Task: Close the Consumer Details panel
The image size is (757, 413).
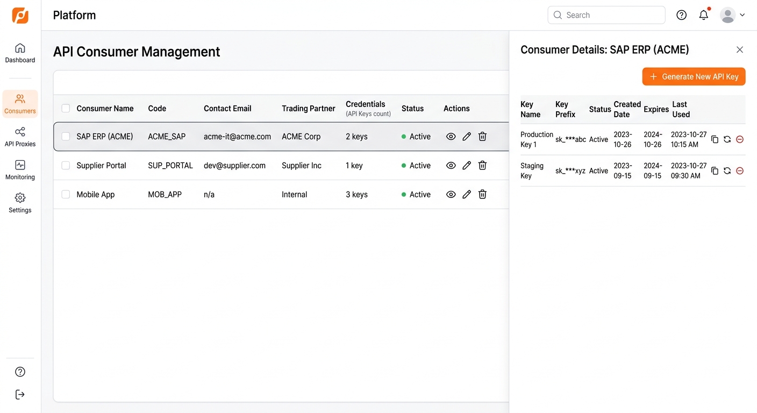Action: (740, 49)
